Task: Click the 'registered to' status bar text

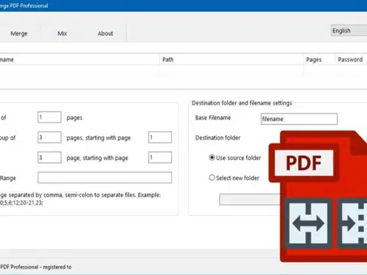Action: point(57,267)
